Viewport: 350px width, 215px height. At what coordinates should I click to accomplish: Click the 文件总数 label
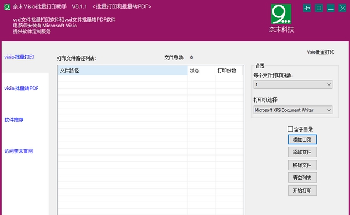pos(174,58)
